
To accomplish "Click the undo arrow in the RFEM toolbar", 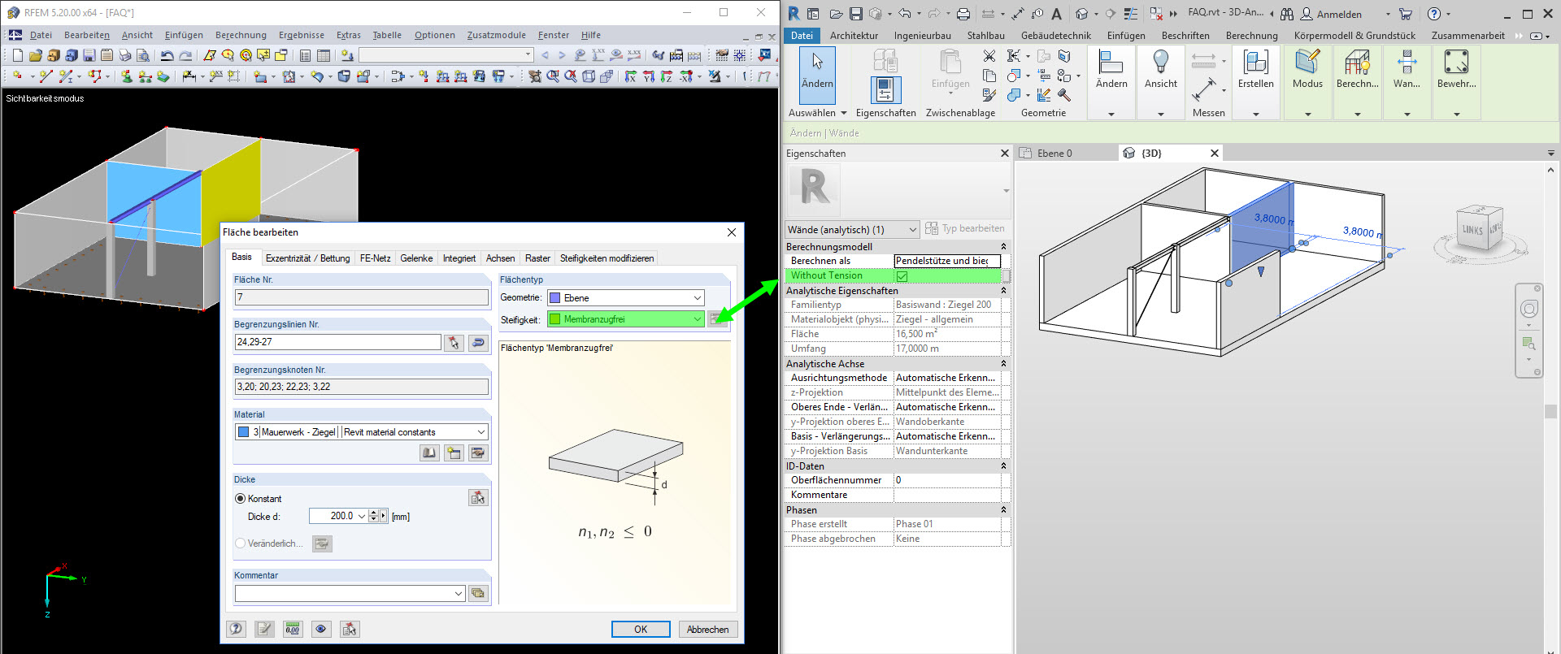I will 167,55.
